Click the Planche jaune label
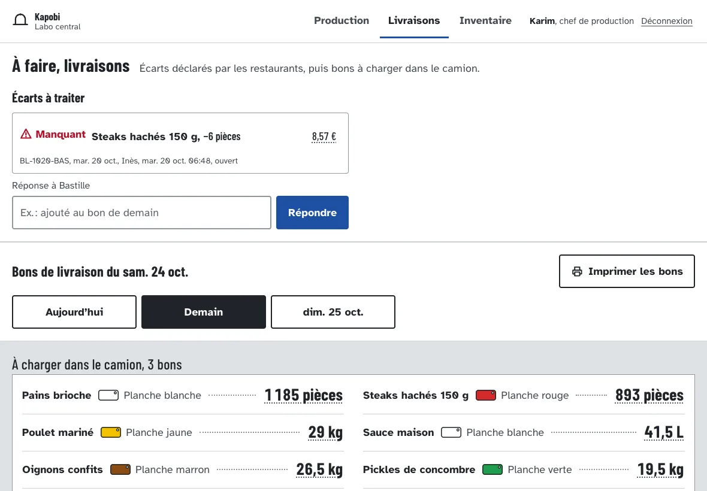The width and height of the screenshot is (707, 491). (159, 432)
